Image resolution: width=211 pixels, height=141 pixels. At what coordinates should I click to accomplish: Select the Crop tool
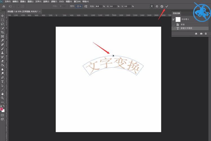tap(3, 32)
